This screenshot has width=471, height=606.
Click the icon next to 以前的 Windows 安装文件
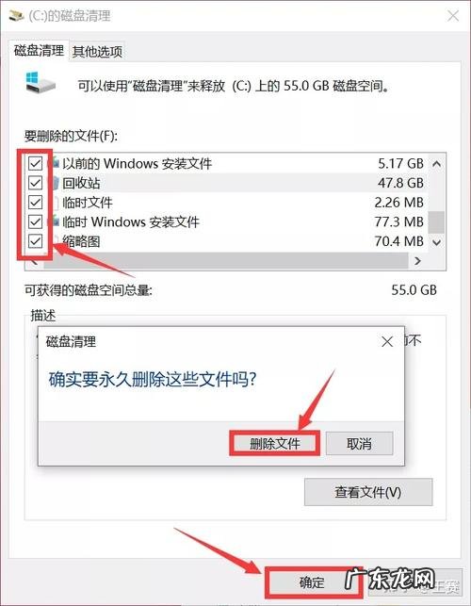pos(54,163)
